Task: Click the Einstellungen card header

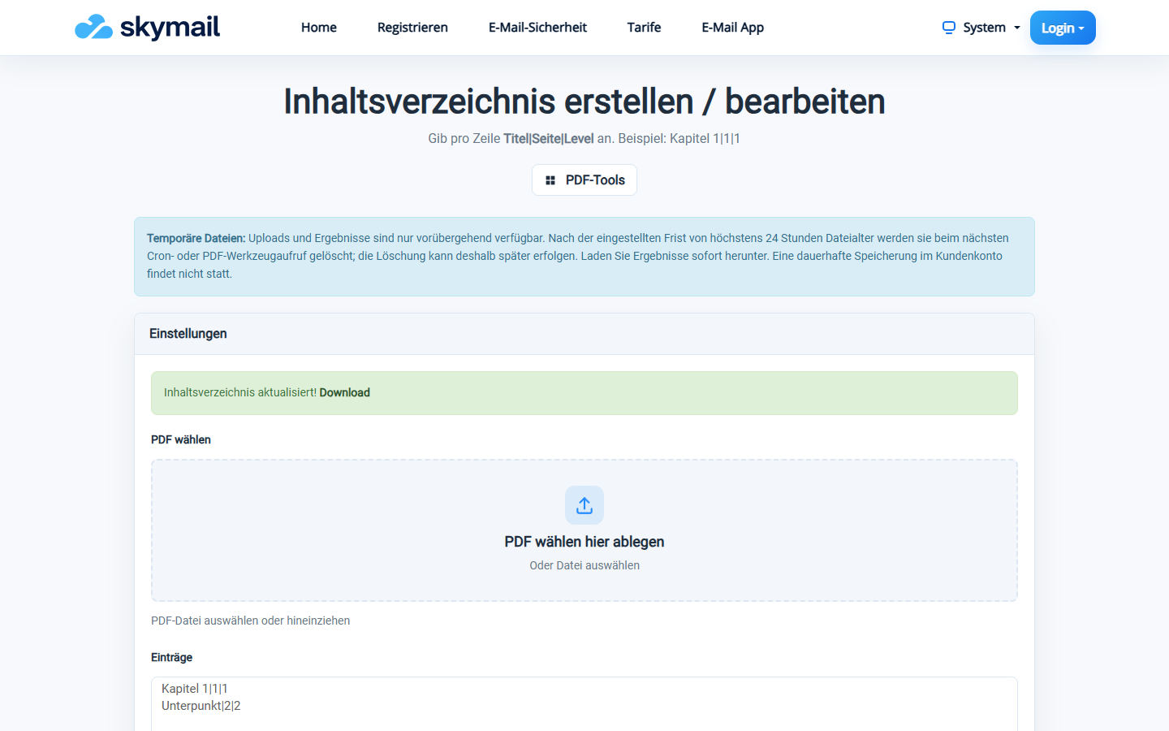Action: (584, 334)
